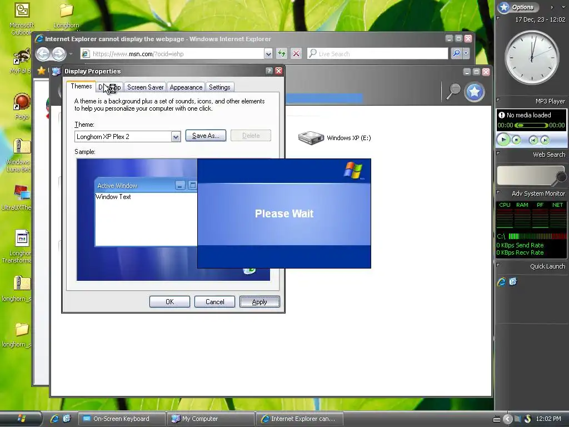The height and width of the screenshot is (427, 569).
Task: Launch Internet Explorer from sidebar Quick Launch
Action: (502, 282)
